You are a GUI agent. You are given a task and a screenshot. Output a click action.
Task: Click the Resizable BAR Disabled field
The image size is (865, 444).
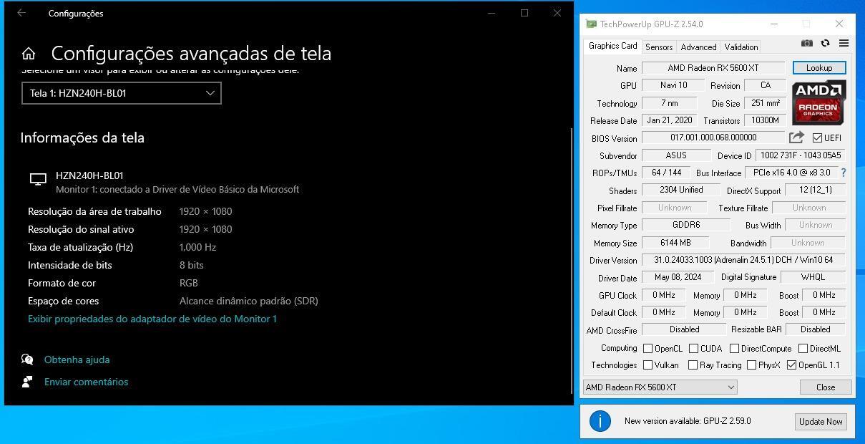(x=816, y=329)
